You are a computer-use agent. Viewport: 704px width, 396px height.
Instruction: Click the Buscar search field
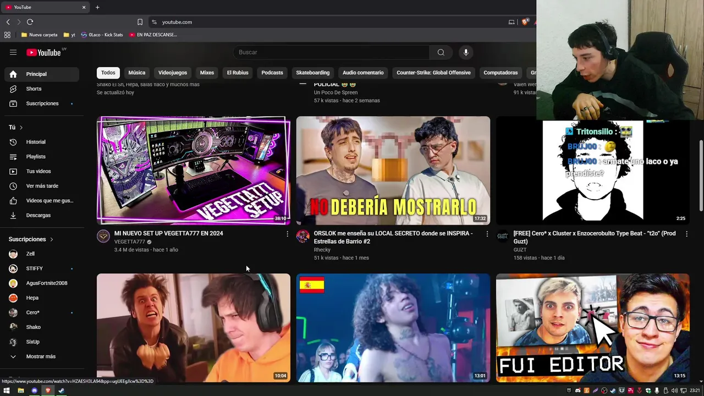click(x=332, y=52)
